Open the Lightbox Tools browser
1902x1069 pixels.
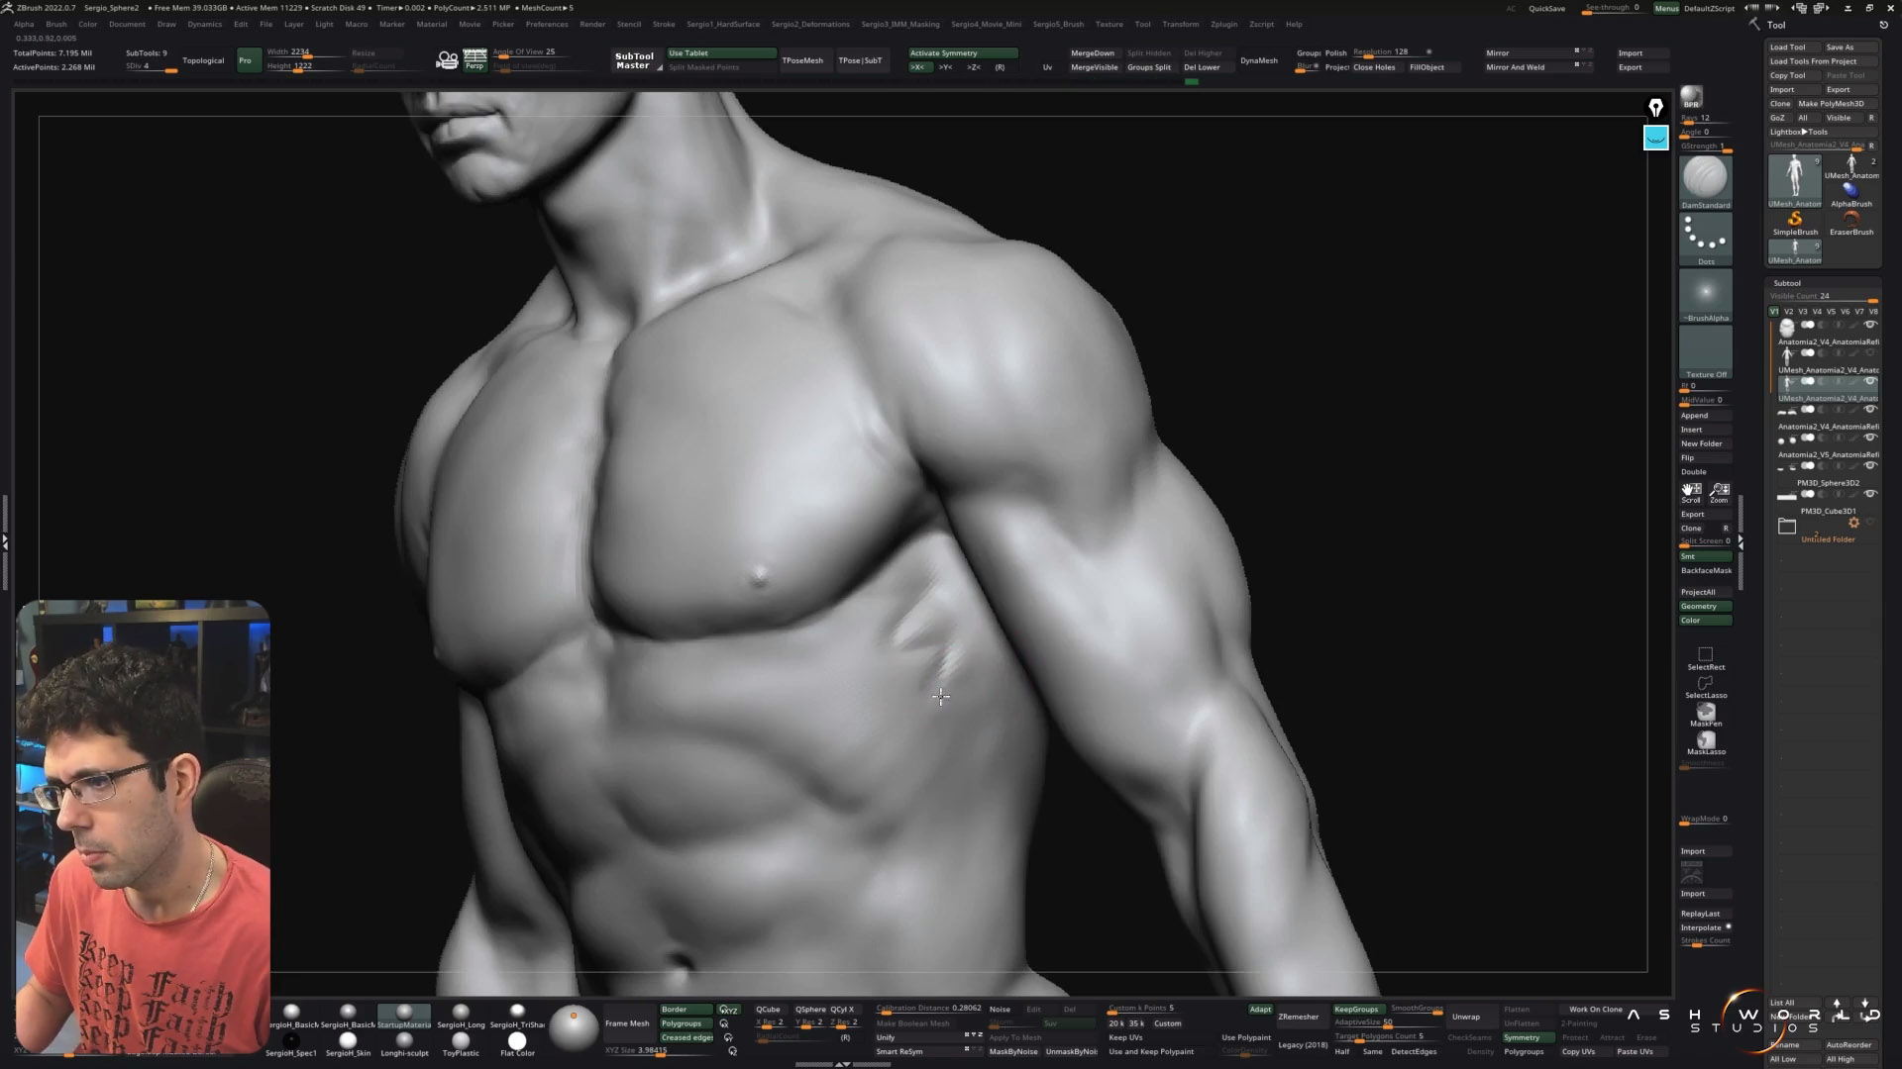pyautogui.click(x=1799, y=132)
